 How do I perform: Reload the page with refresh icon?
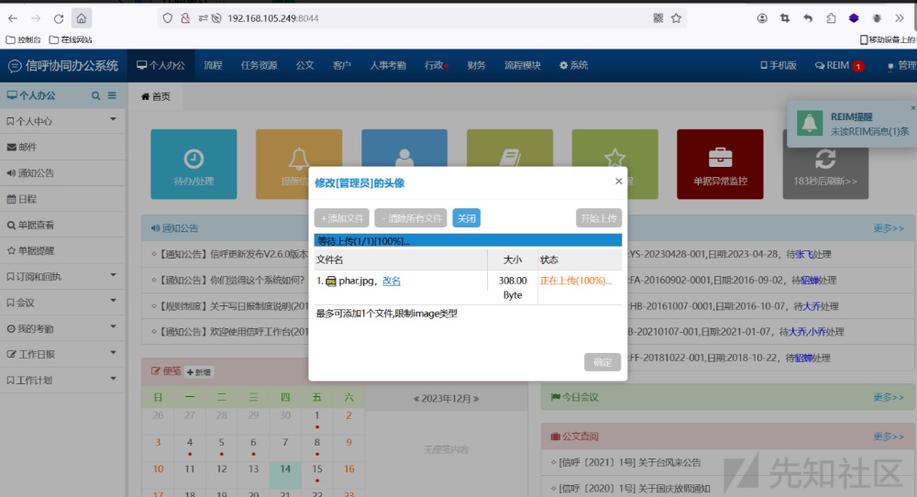coord(59,17)
